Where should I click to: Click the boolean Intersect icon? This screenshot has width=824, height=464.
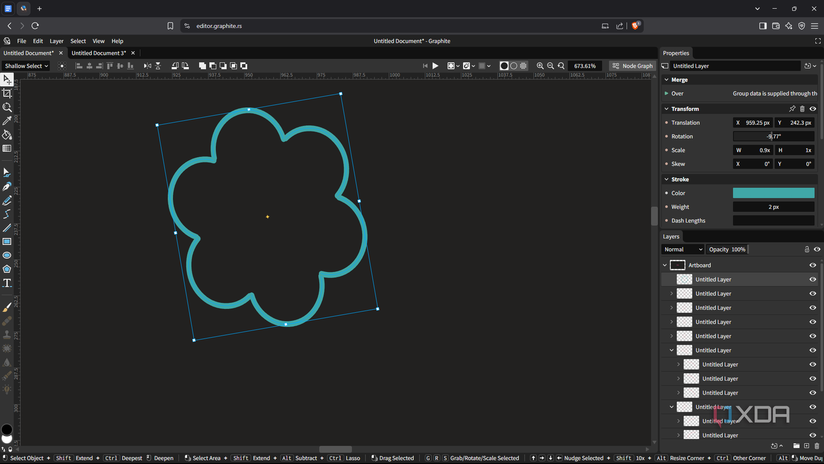coord(233,66)
